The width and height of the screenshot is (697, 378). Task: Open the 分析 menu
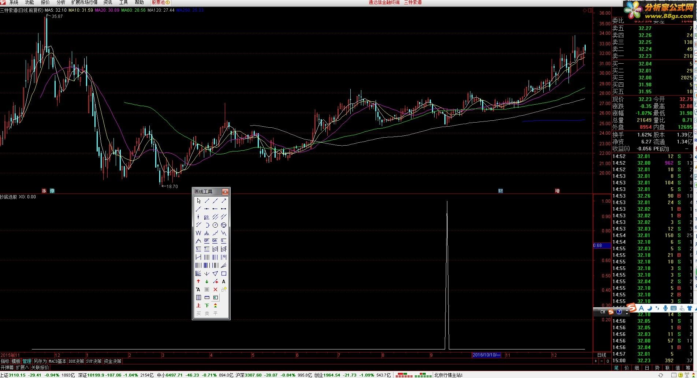(61, 3)
